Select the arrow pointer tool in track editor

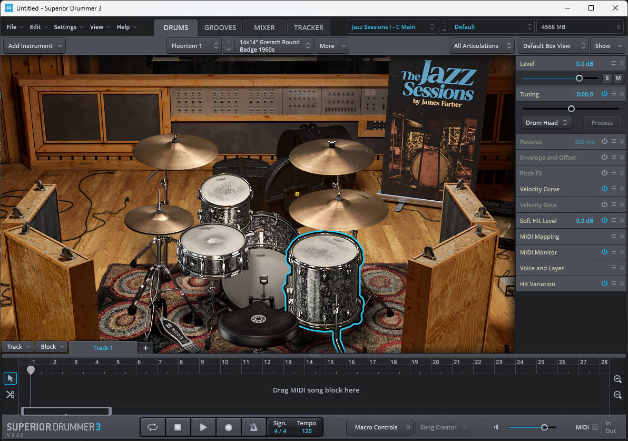[x=11, y=378]
